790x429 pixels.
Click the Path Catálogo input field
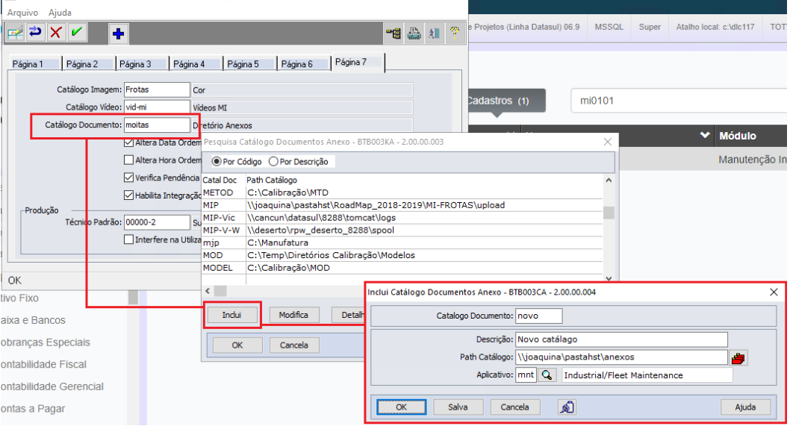pyautogui.click(x=621, y=357)
